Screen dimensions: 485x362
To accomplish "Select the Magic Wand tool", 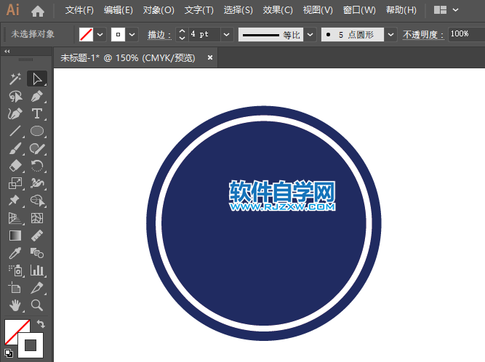I will pos(15,79).
